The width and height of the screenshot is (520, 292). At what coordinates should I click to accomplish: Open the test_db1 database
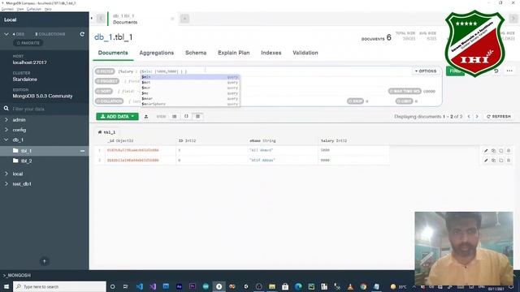pos(22,184)
